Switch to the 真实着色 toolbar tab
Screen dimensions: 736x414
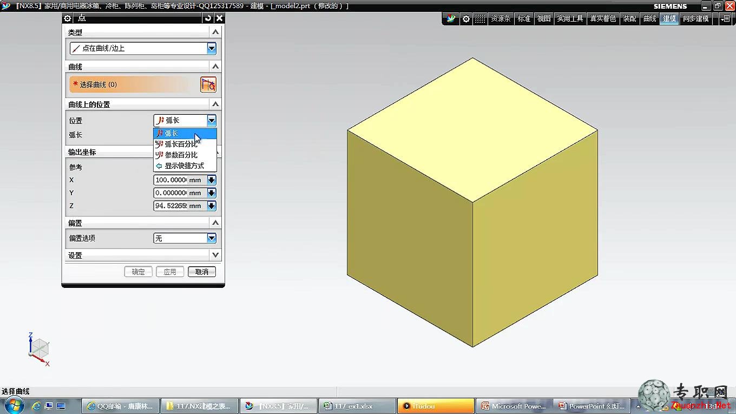(603, 19)
